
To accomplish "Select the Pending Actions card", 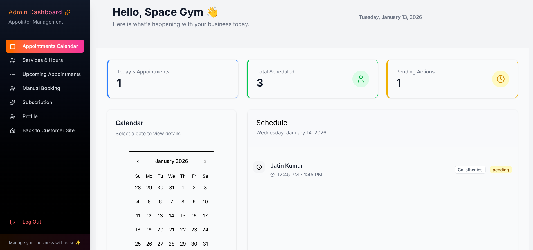I will point(452,79).
